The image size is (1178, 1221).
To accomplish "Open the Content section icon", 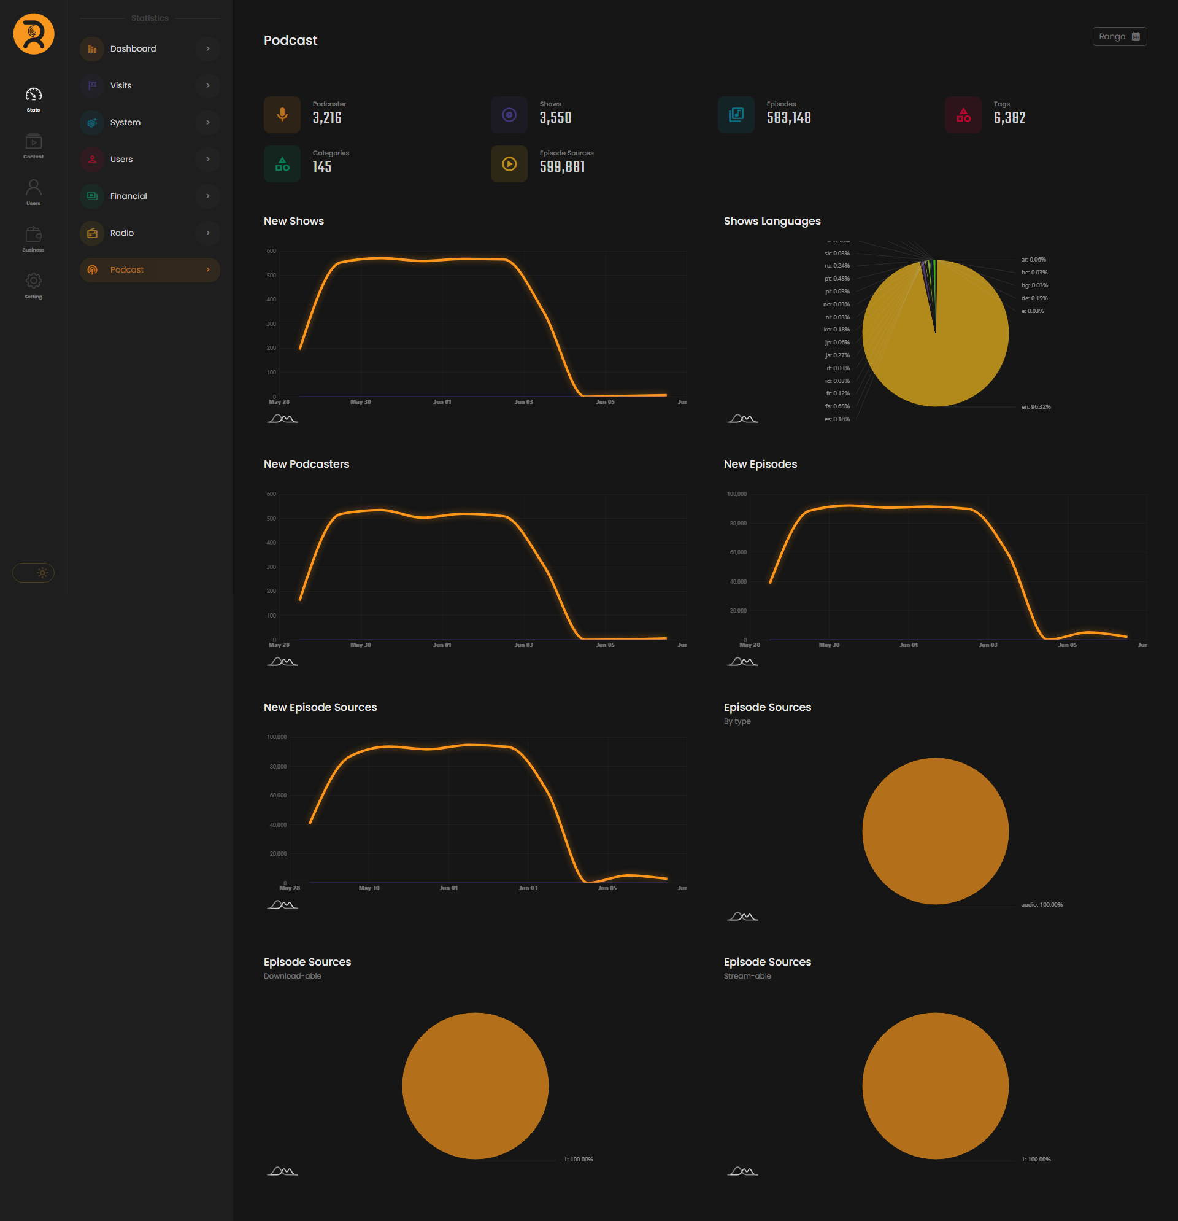I will pyautogui.click(x=34, y=145).
